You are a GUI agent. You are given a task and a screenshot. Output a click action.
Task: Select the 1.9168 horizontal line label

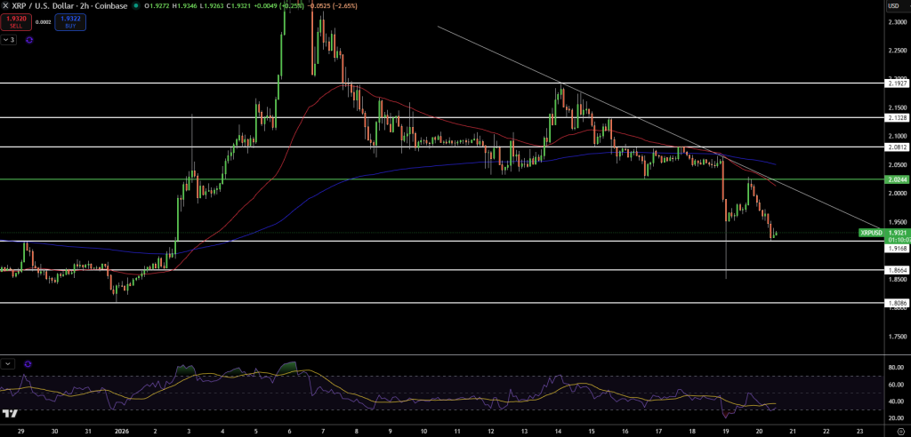[x=899, y=248]
